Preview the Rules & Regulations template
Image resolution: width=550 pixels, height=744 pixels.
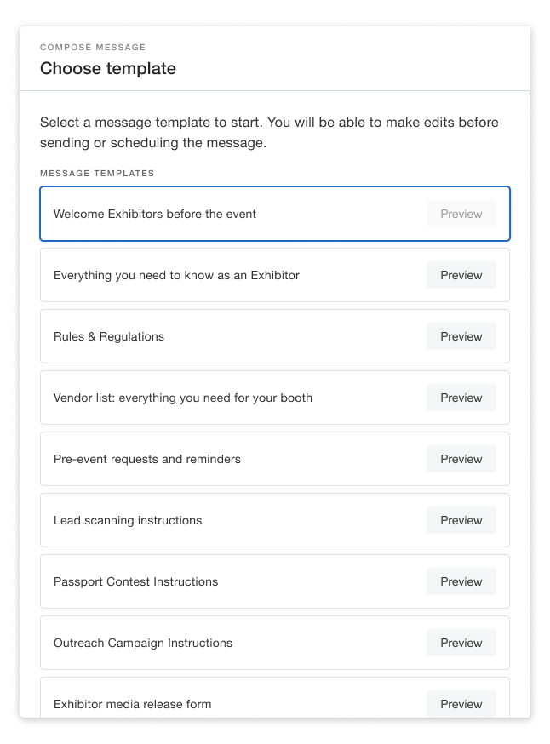click(461, 336)
